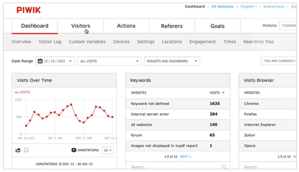This screenshot has width=299, height=172.
Task: Switch to the Dashboard tab
Action: (35, 26)
